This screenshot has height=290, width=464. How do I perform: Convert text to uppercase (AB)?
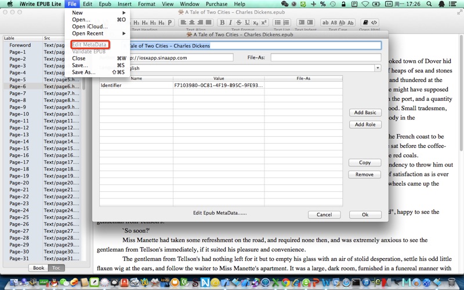[334, 23]
